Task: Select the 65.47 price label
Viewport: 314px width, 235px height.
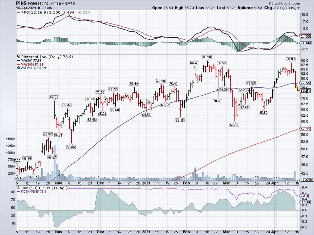Action: 67,105
